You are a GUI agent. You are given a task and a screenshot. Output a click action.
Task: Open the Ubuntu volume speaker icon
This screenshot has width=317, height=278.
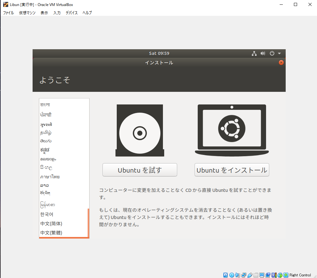pos(263,53)
